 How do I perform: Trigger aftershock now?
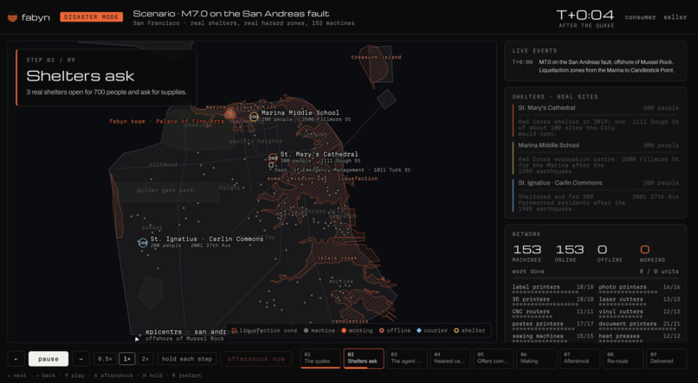(x=256, y=359)
